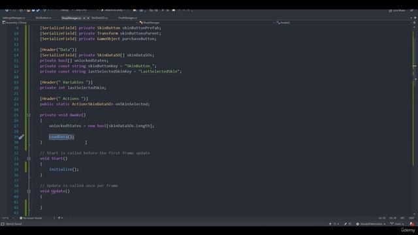This screenshot has height=235, width=418.
Task: Click line number 27 in gutter
Action: pos(16,126)
